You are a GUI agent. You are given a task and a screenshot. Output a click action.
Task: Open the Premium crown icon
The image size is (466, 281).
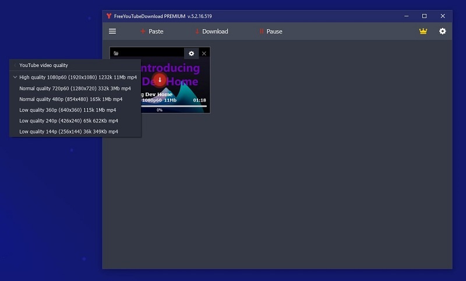423,31
